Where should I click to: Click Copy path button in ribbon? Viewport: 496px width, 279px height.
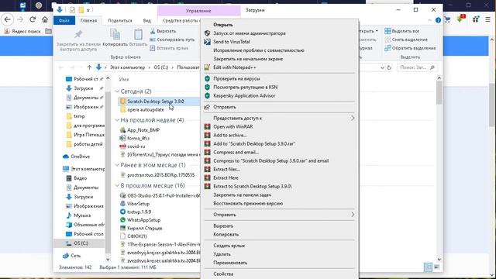[172, 40]
